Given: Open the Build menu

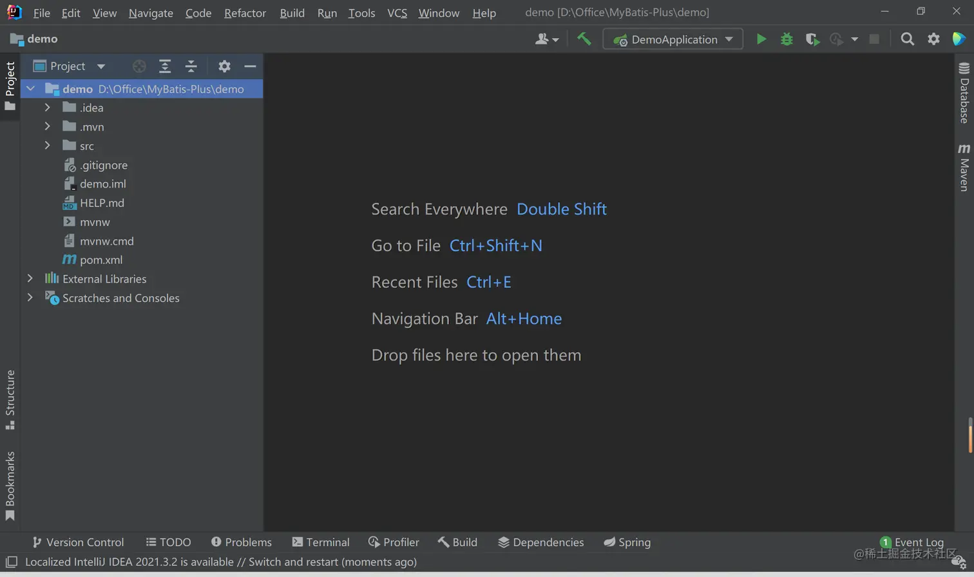Looking at the screenshot, I should (x=292, y=13).
